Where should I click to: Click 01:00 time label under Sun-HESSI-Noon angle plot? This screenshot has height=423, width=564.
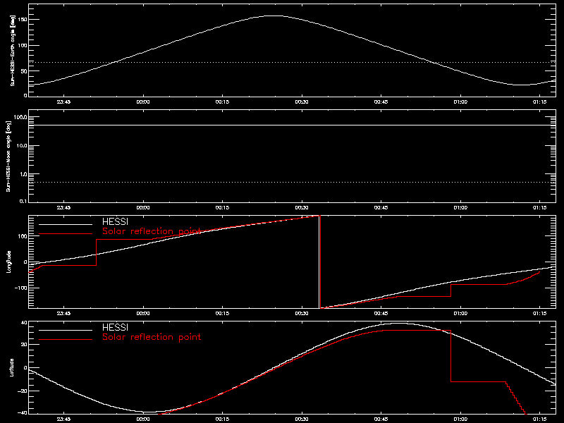tap(460, 207)
